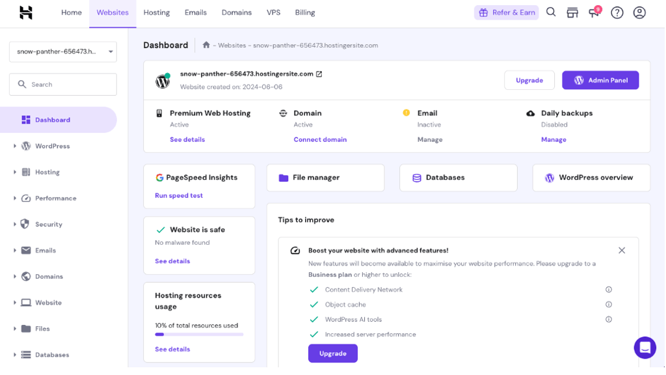Open the help question mark icon
The height and width of the screenshot is (375, 666).
(x=617, y=13)
